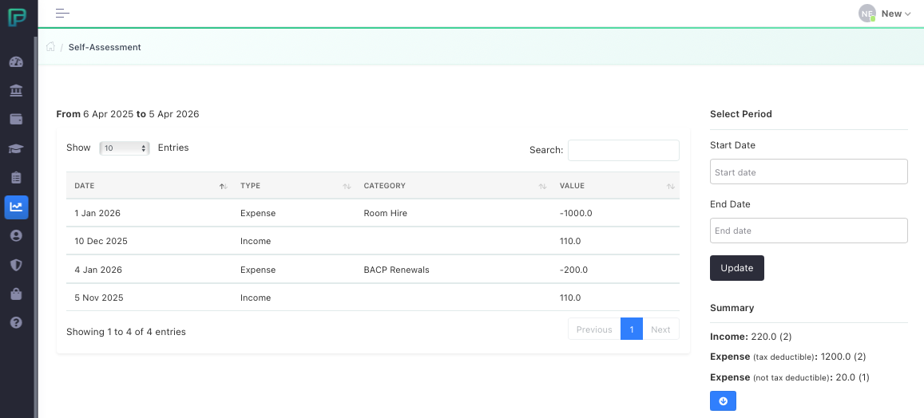The height and width of the screenshot is (418, 924).
Task: Click the chart line sidebar icon
Action: tap(16, 207)
